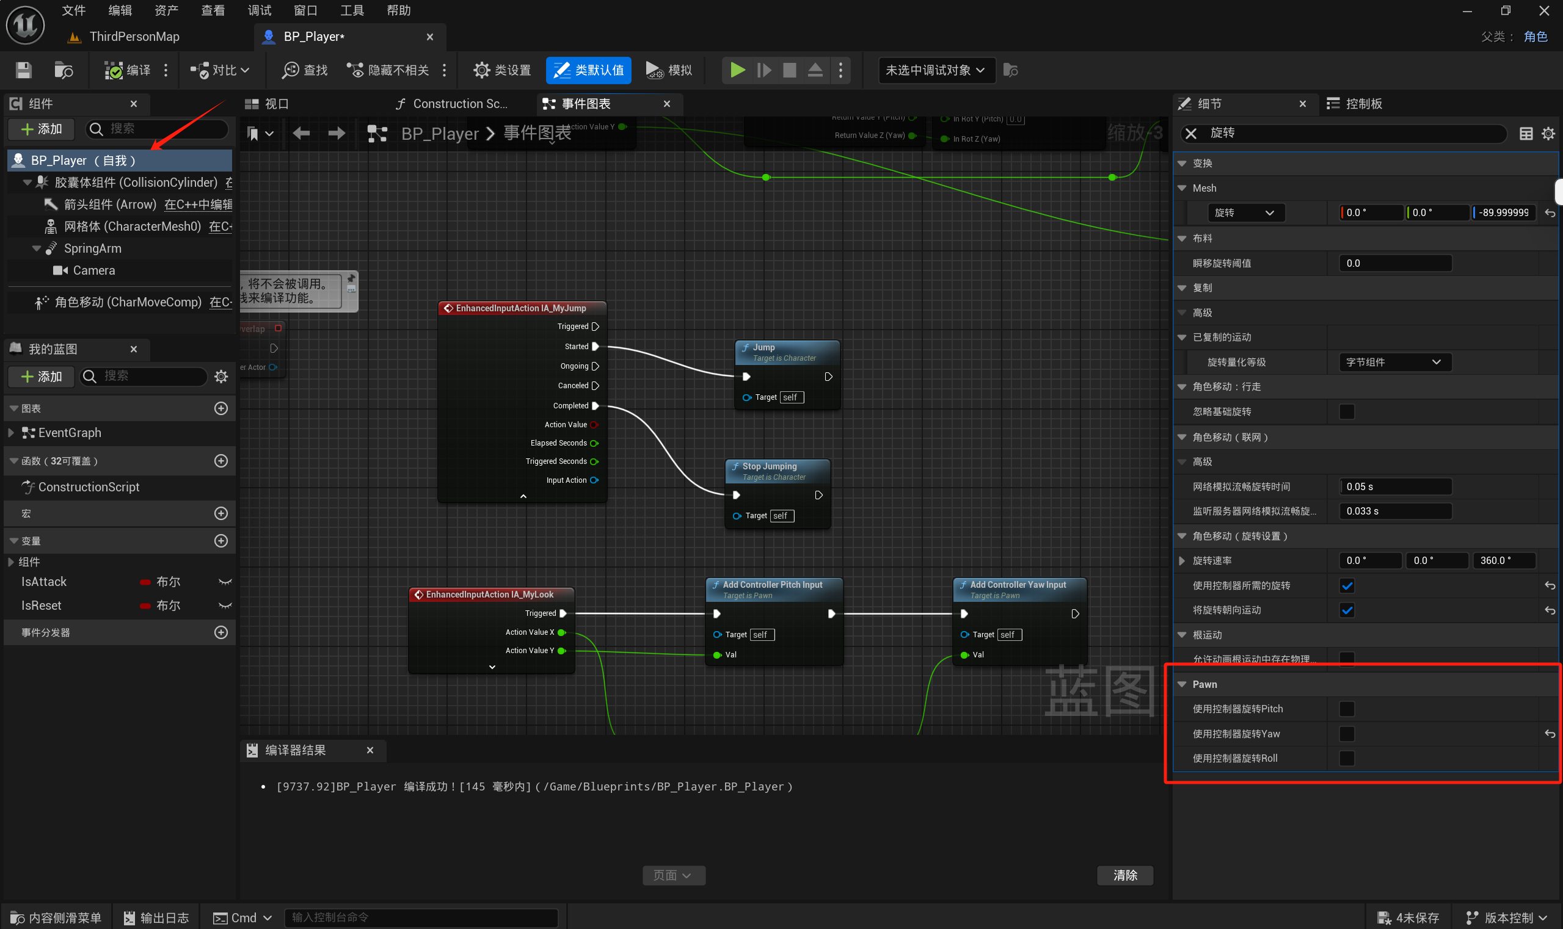Click the Browse to asset icon
Image resolution: width=1563 pixels, height=929 pixels.
tap(64, 70)
